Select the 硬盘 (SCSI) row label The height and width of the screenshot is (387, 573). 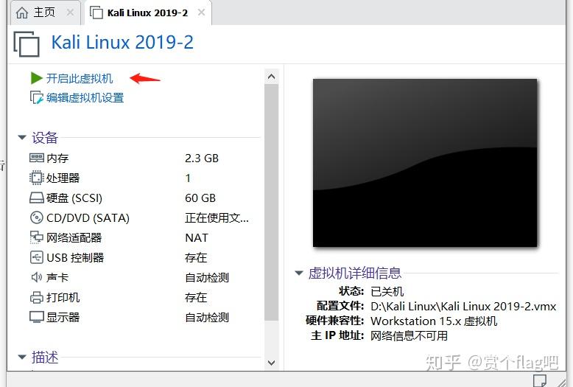coord(74,198)
